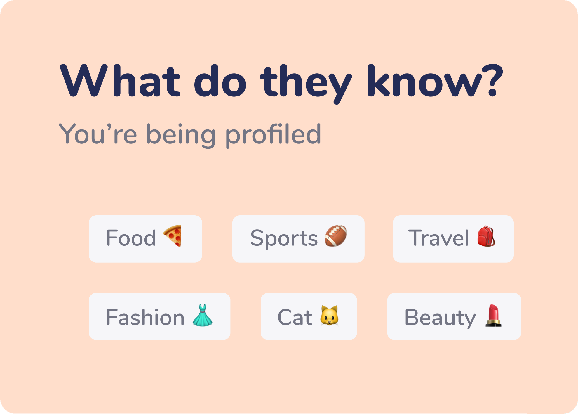
Task: Click the pizza slice emoji
Action: (x=173, y=236)
